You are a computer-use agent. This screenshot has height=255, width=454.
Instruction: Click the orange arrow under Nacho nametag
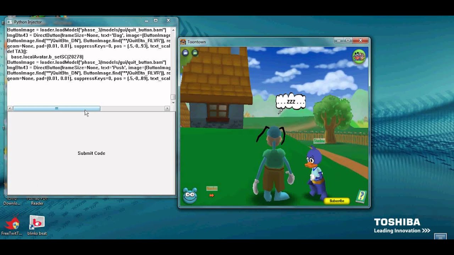212,195
